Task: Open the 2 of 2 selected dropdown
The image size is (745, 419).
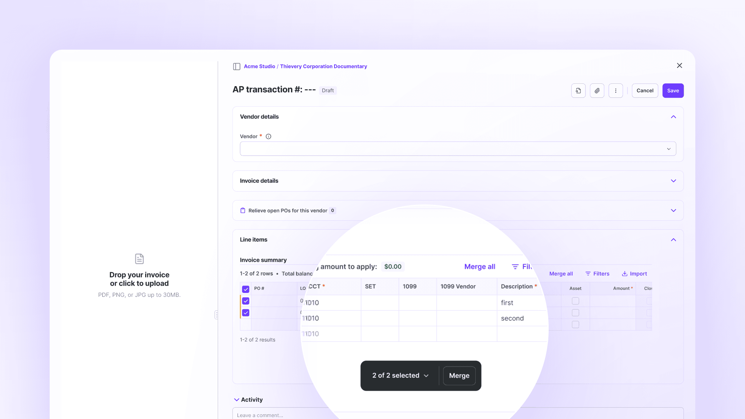Action: click(400, 376)
